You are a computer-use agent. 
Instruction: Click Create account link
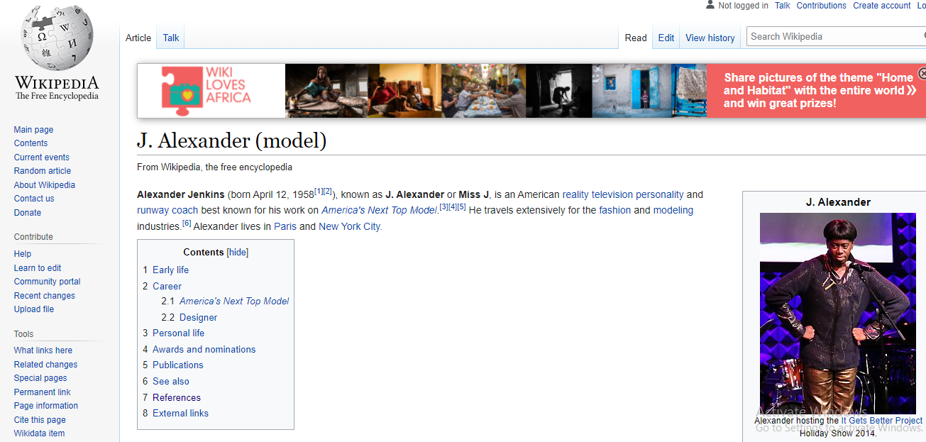tap(882, 5)
